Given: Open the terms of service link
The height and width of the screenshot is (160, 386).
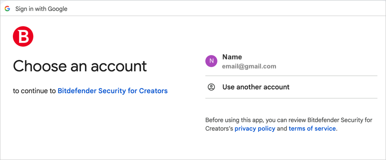Looking at the screenshot, I should pos(312,129).
